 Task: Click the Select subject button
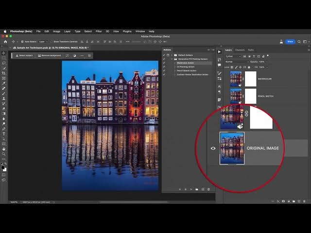(x=24, y=55)
